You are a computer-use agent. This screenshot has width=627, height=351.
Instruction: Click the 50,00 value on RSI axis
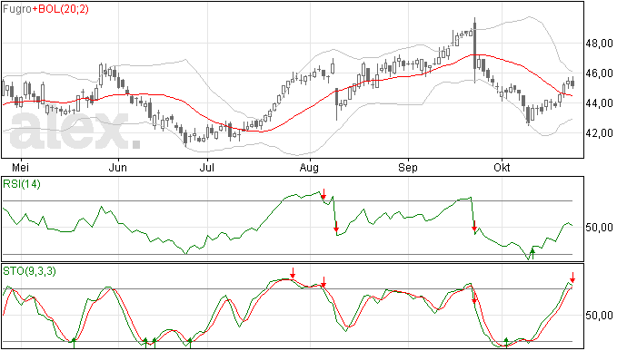(x=599, y=228)
